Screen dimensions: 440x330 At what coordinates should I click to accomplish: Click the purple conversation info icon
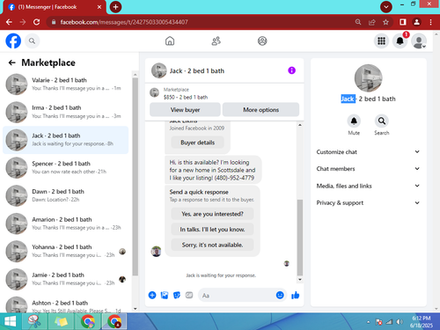291,70
